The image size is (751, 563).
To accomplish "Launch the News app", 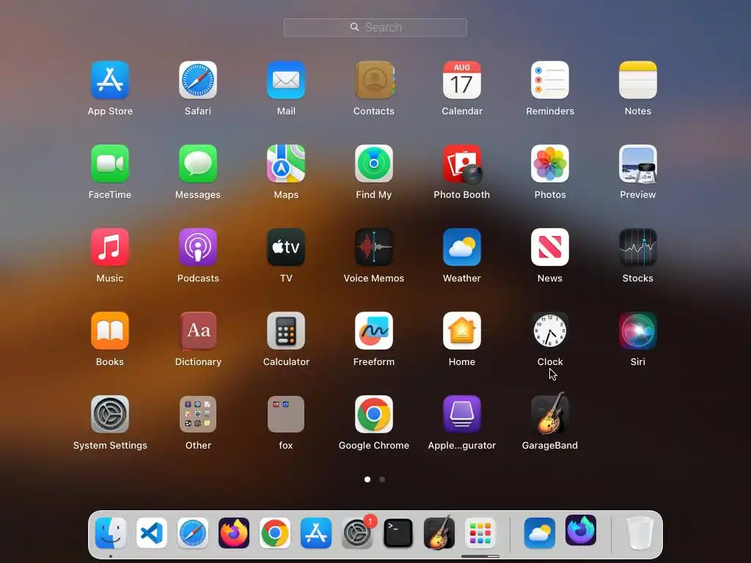I will coord(550,247).
